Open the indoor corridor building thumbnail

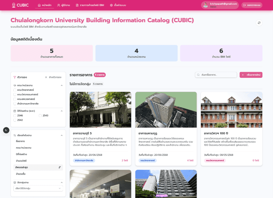[x=101, y=184]
